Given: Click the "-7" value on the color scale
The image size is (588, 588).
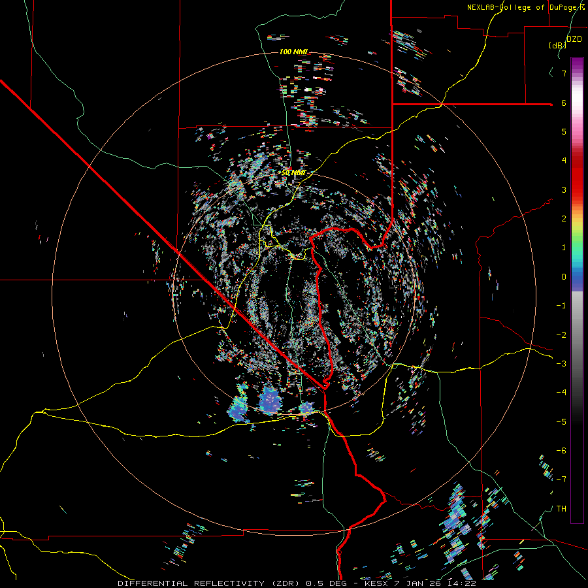Looking at the screenshot, I should (561, 480).
